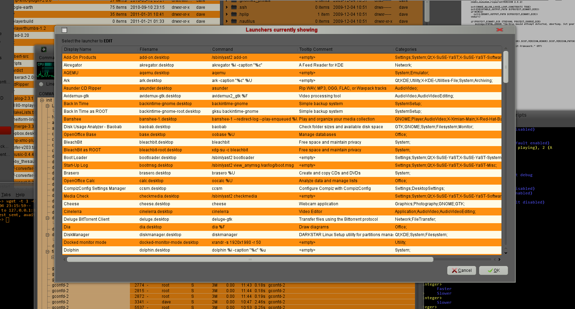This screenshot has height=309, width=575.
Task: Select the Docked monitor mode row
Action: [x=282, y=242]
